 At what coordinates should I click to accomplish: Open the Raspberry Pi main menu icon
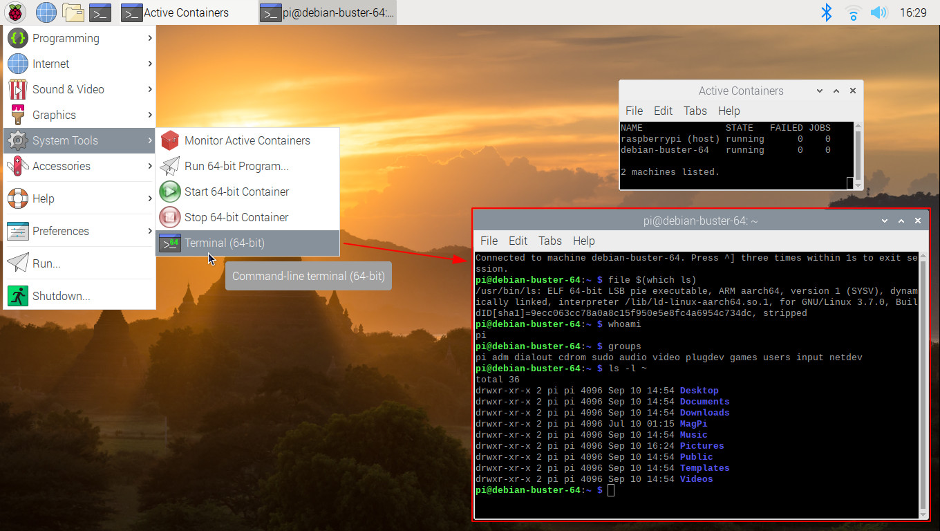pos(16,12)
